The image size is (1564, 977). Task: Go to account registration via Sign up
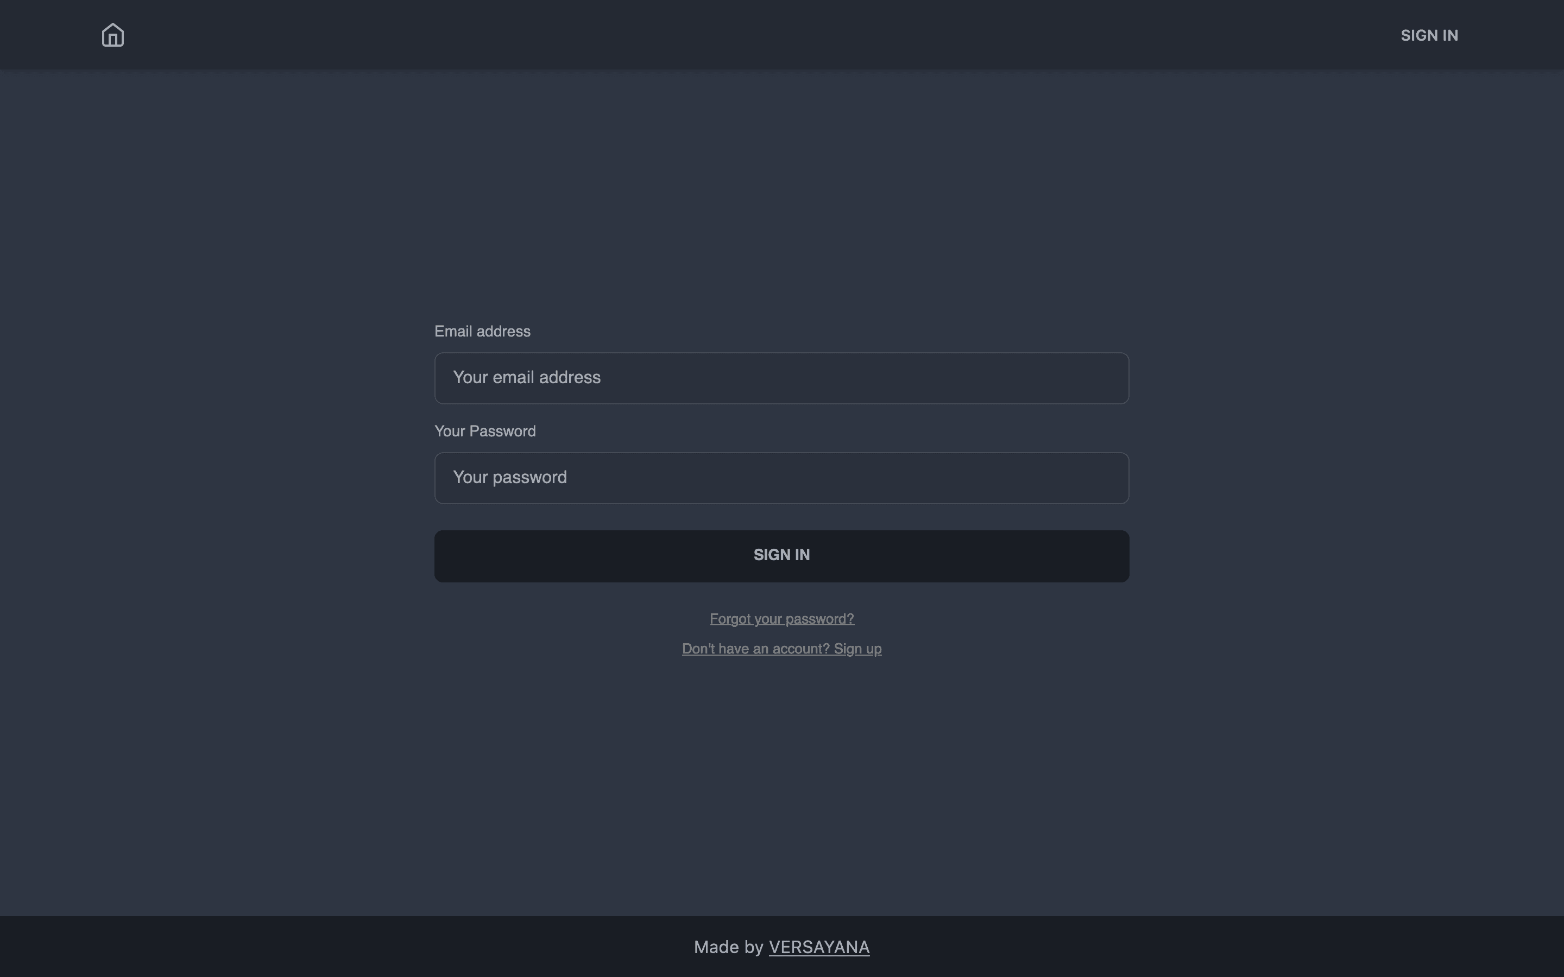tap(781, 649)
